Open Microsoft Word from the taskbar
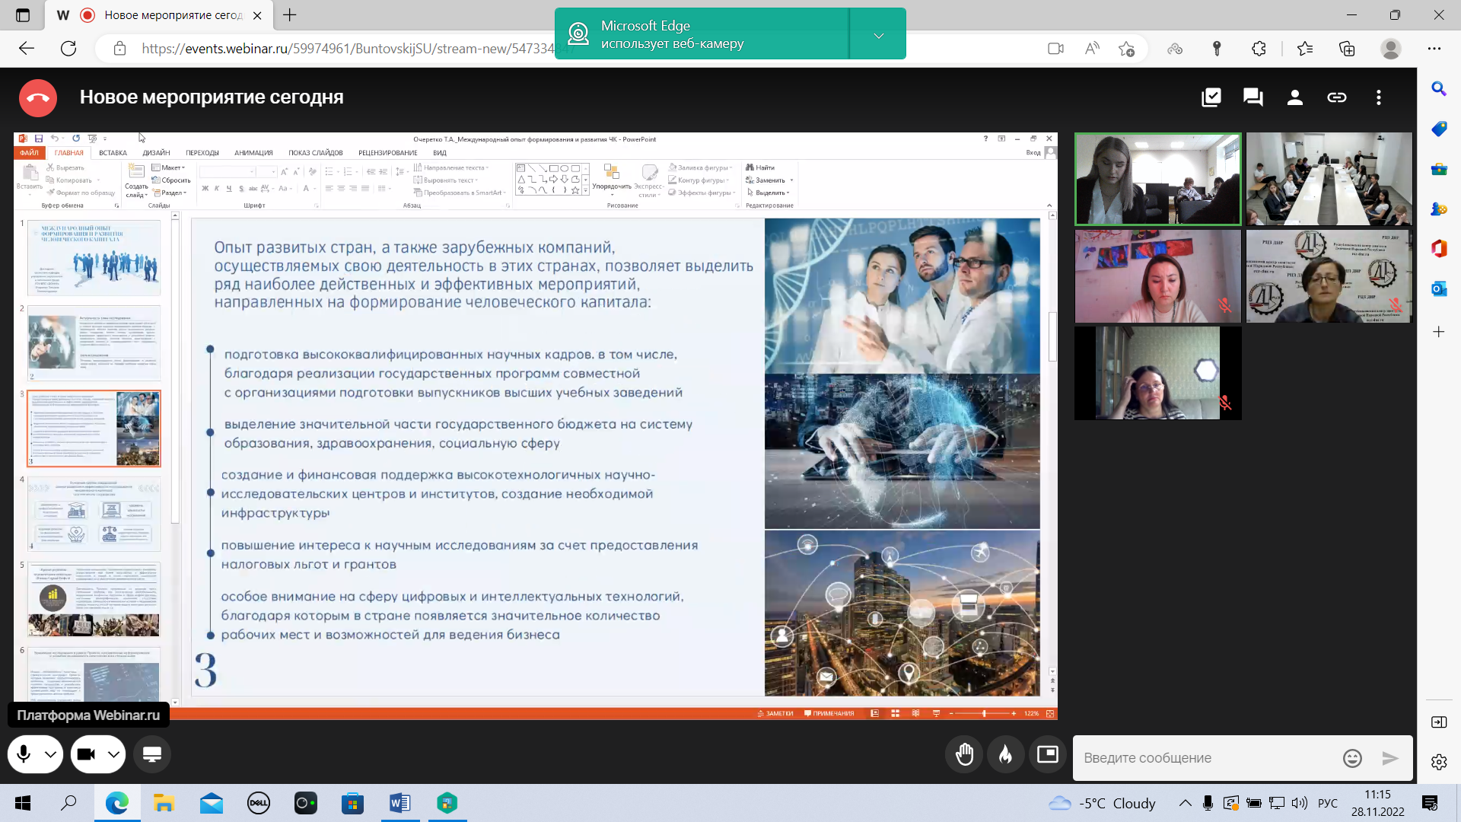Screen dimensions: 1461x822 [x=399, y=803]
